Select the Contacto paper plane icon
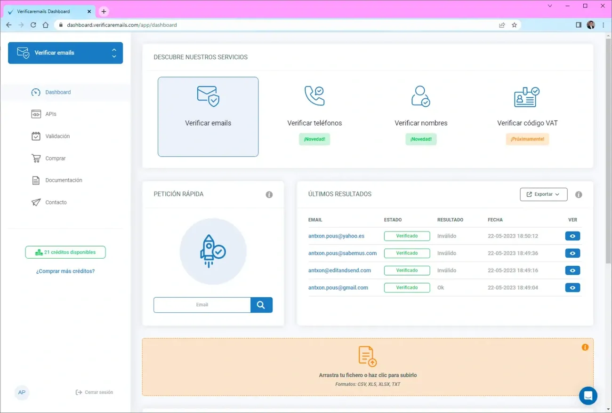The image size is (612, 413). pyautogui.click(x=36, y=202)
